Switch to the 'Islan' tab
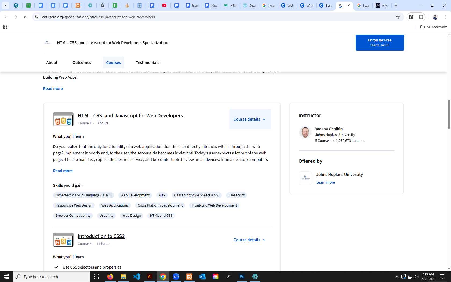The width and height of the screenshot is (451, 282). pyautogui.click(x=192, y=5)
